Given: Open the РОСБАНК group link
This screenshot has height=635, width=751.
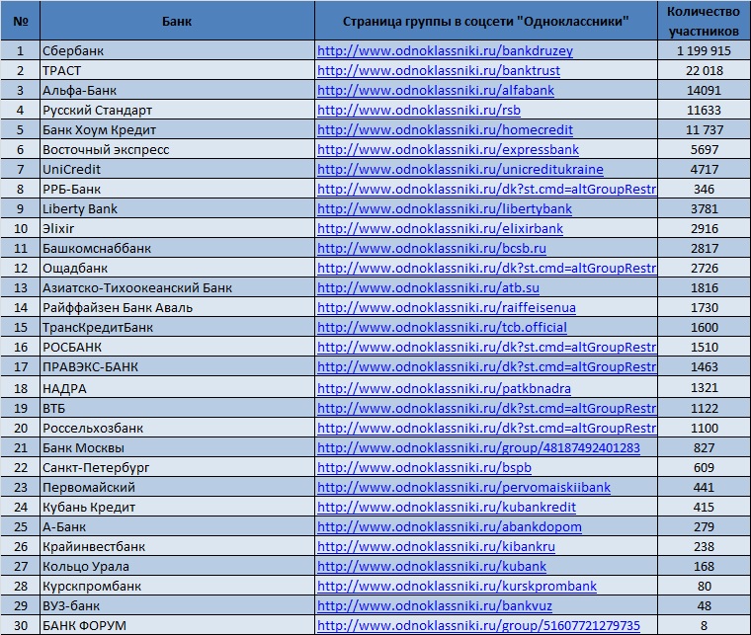Looking at the screenshot, I should pos(486,347).
